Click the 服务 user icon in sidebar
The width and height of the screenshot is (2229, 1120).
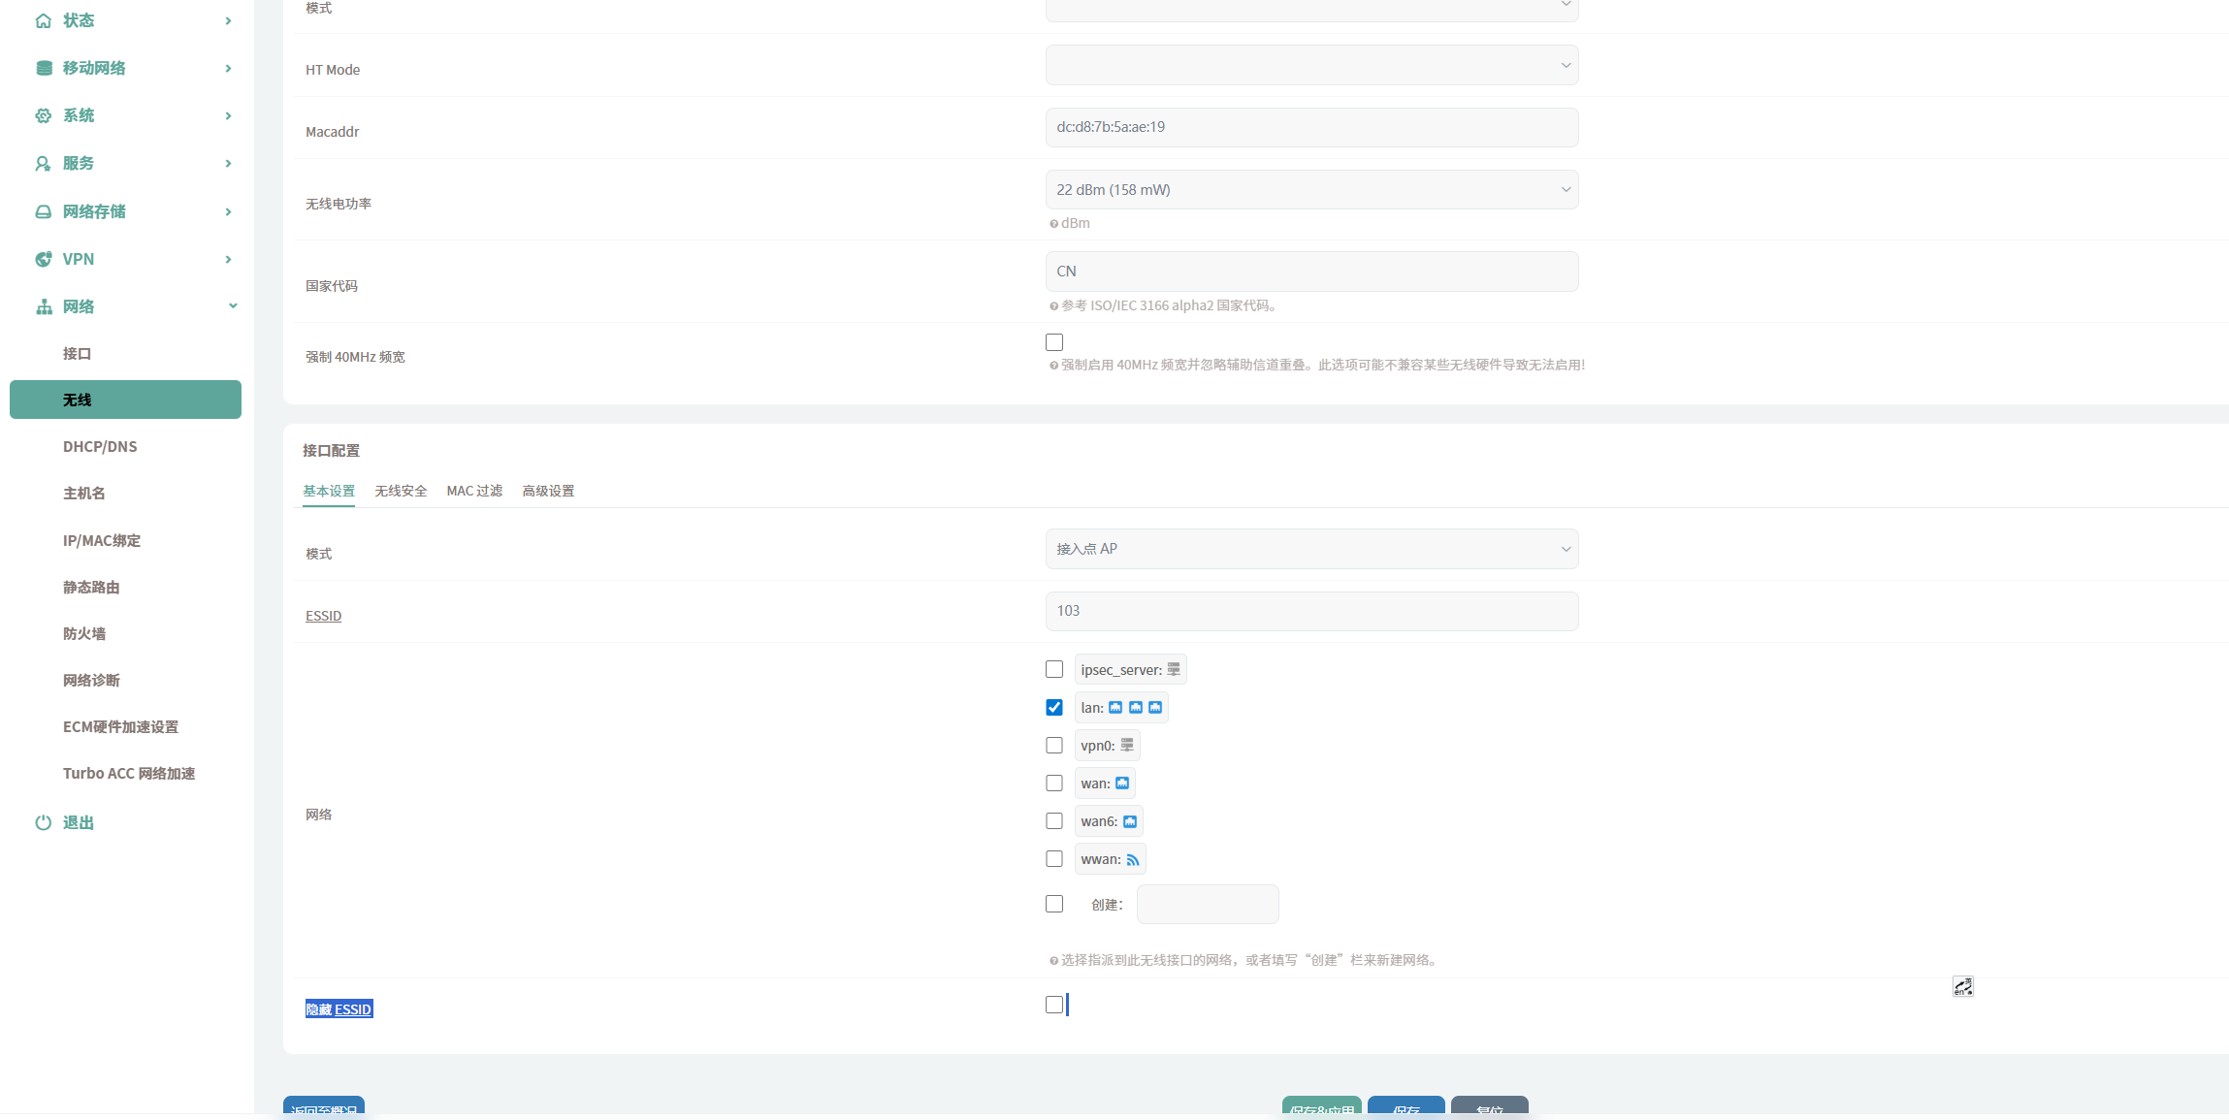[44, 163]
